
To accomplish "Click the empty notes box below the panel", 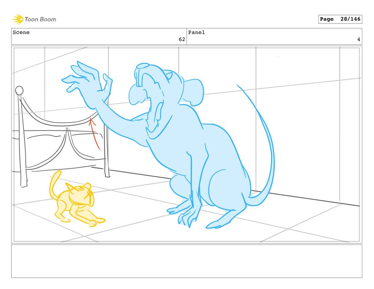I will (187, 261).
